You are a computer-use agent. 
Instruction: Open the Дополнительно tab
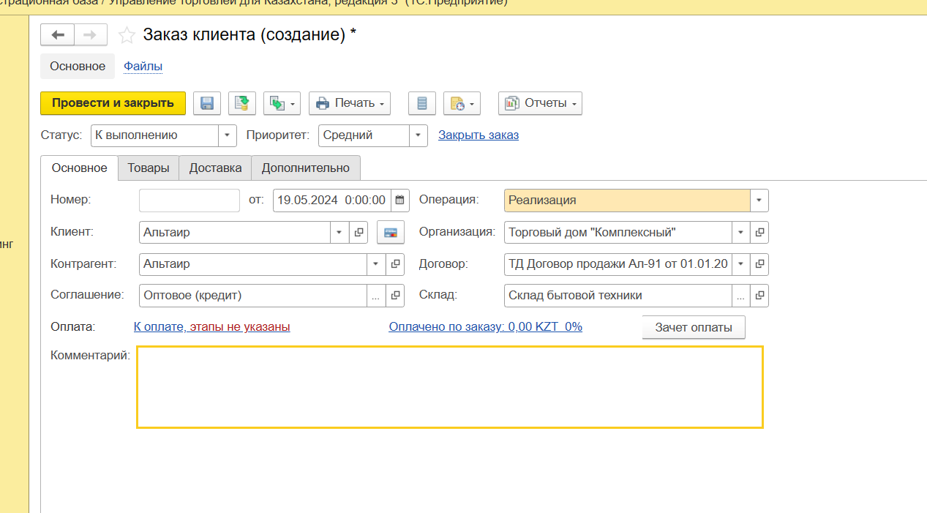306,168
